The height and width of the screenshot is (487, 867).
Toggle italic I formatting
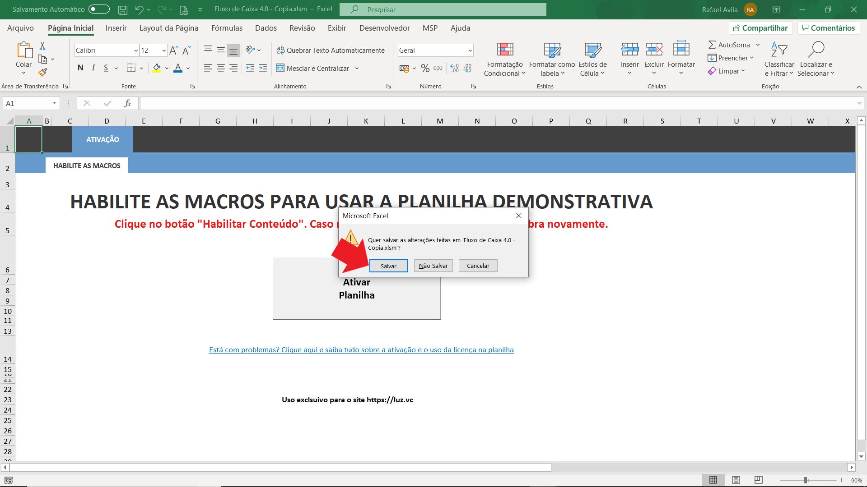[x=93, y=68]
